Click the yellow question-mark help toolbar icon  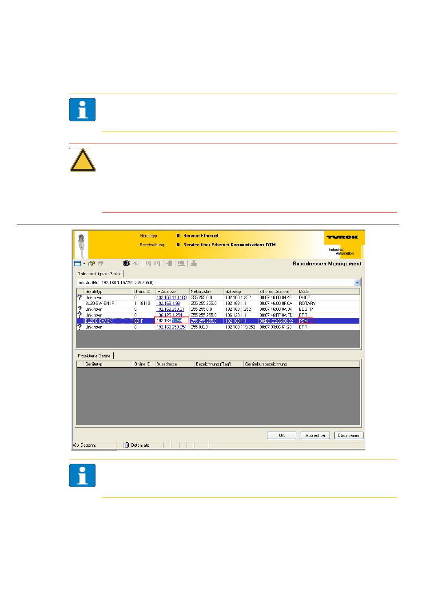tap(92, 264)
